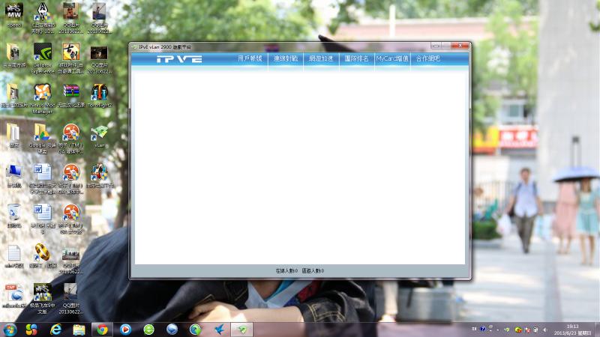Click the blue bird taskbar icon

click(219, 330)
